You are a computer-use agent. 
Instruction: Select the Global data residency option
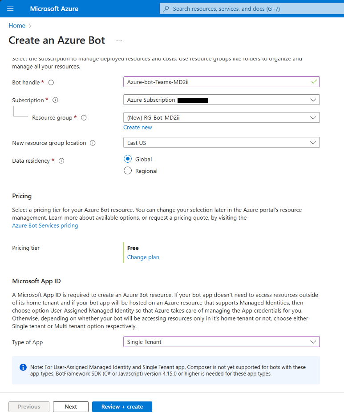[x=128, y=159]
